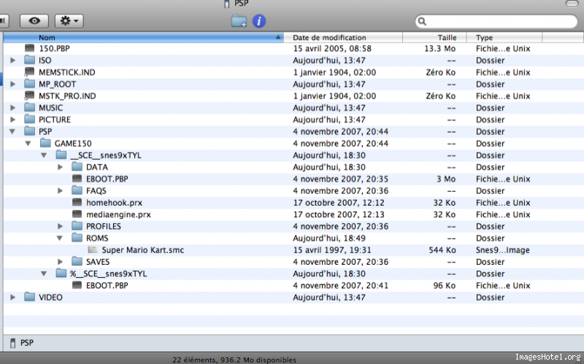
Task: Select the PROFILES folder icon
Action: tap(77, 226)
